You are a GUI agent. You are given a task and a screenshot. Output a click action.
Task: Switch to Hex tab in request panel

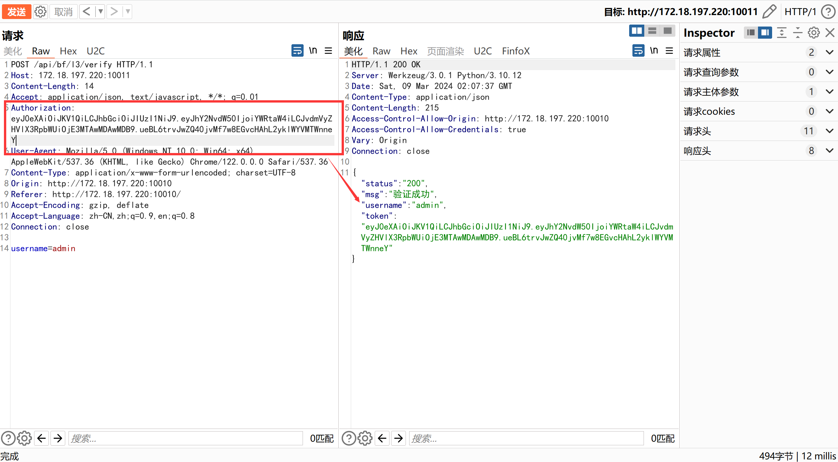(x=68, y=51)
